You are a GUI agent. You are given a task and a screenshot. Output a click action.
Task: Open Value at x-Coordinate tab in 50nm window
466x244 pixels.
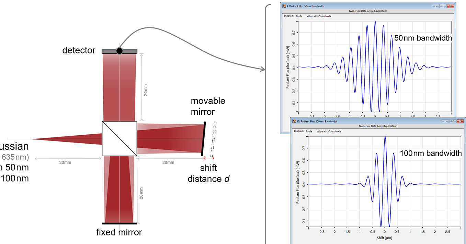coord(319,16)
